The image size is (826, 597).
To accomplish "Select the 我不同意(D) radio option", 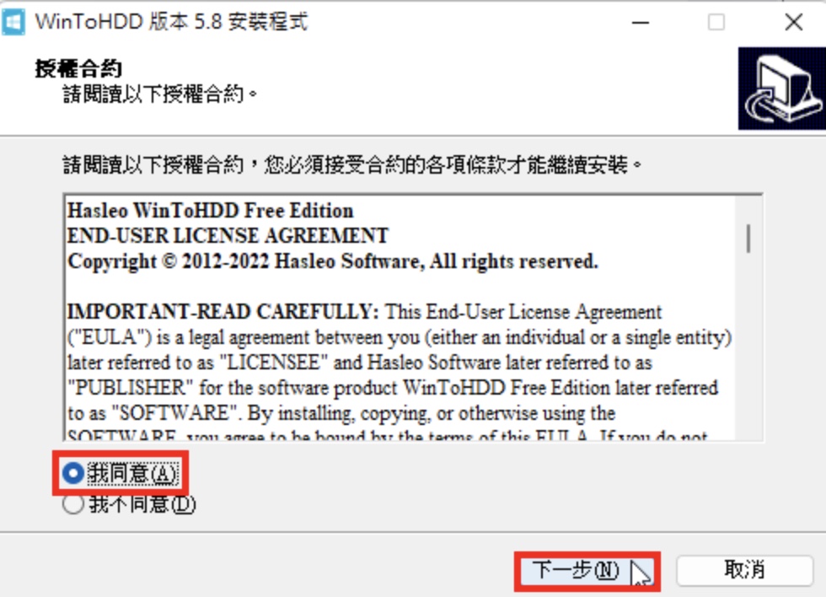I will (128, 504).
